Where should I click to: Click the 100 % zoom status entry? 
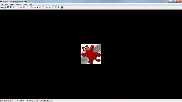22,101
